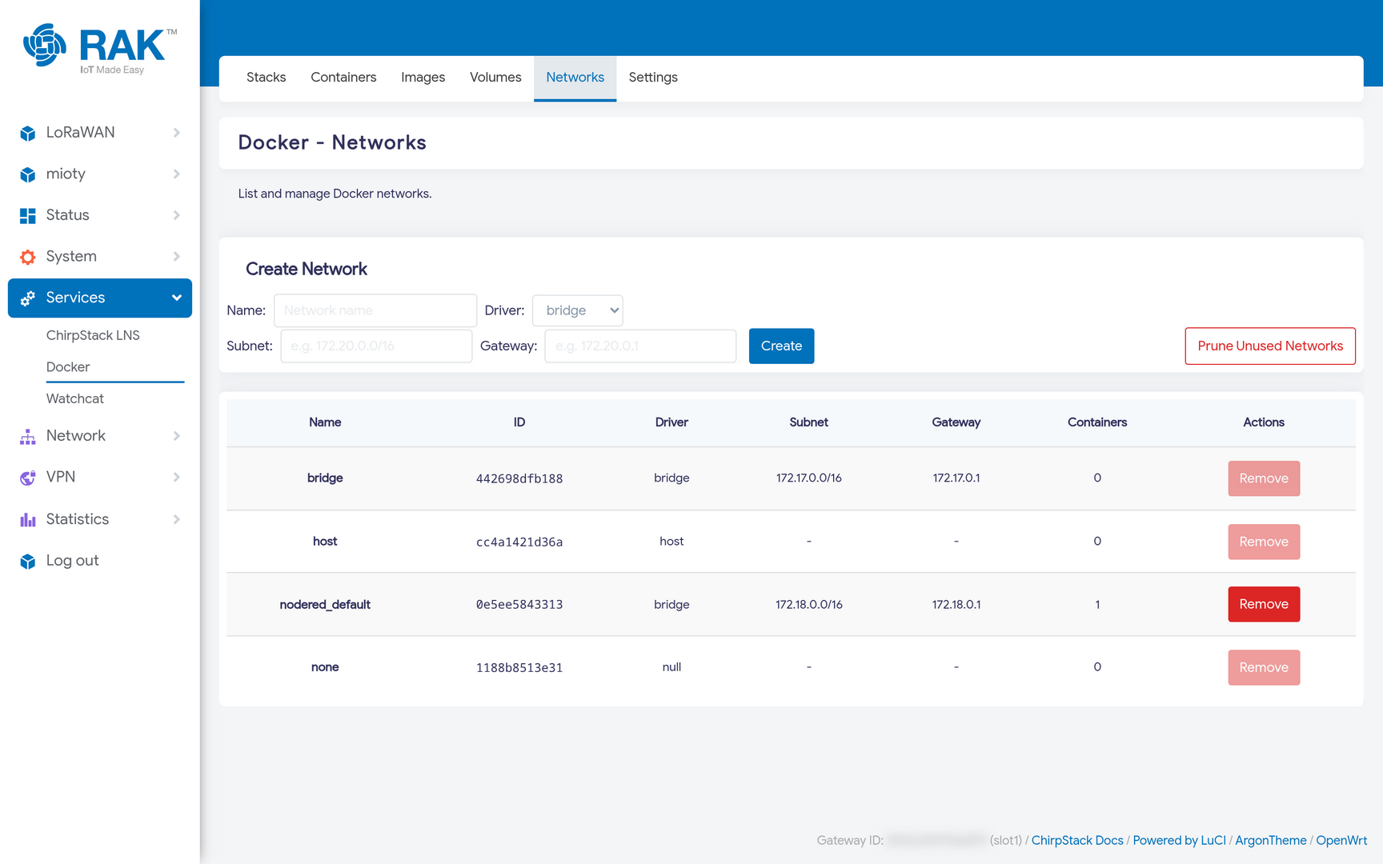Expand the Statistics menu chevron
The width and height of the screenshot is (1383, 864).
177,519
